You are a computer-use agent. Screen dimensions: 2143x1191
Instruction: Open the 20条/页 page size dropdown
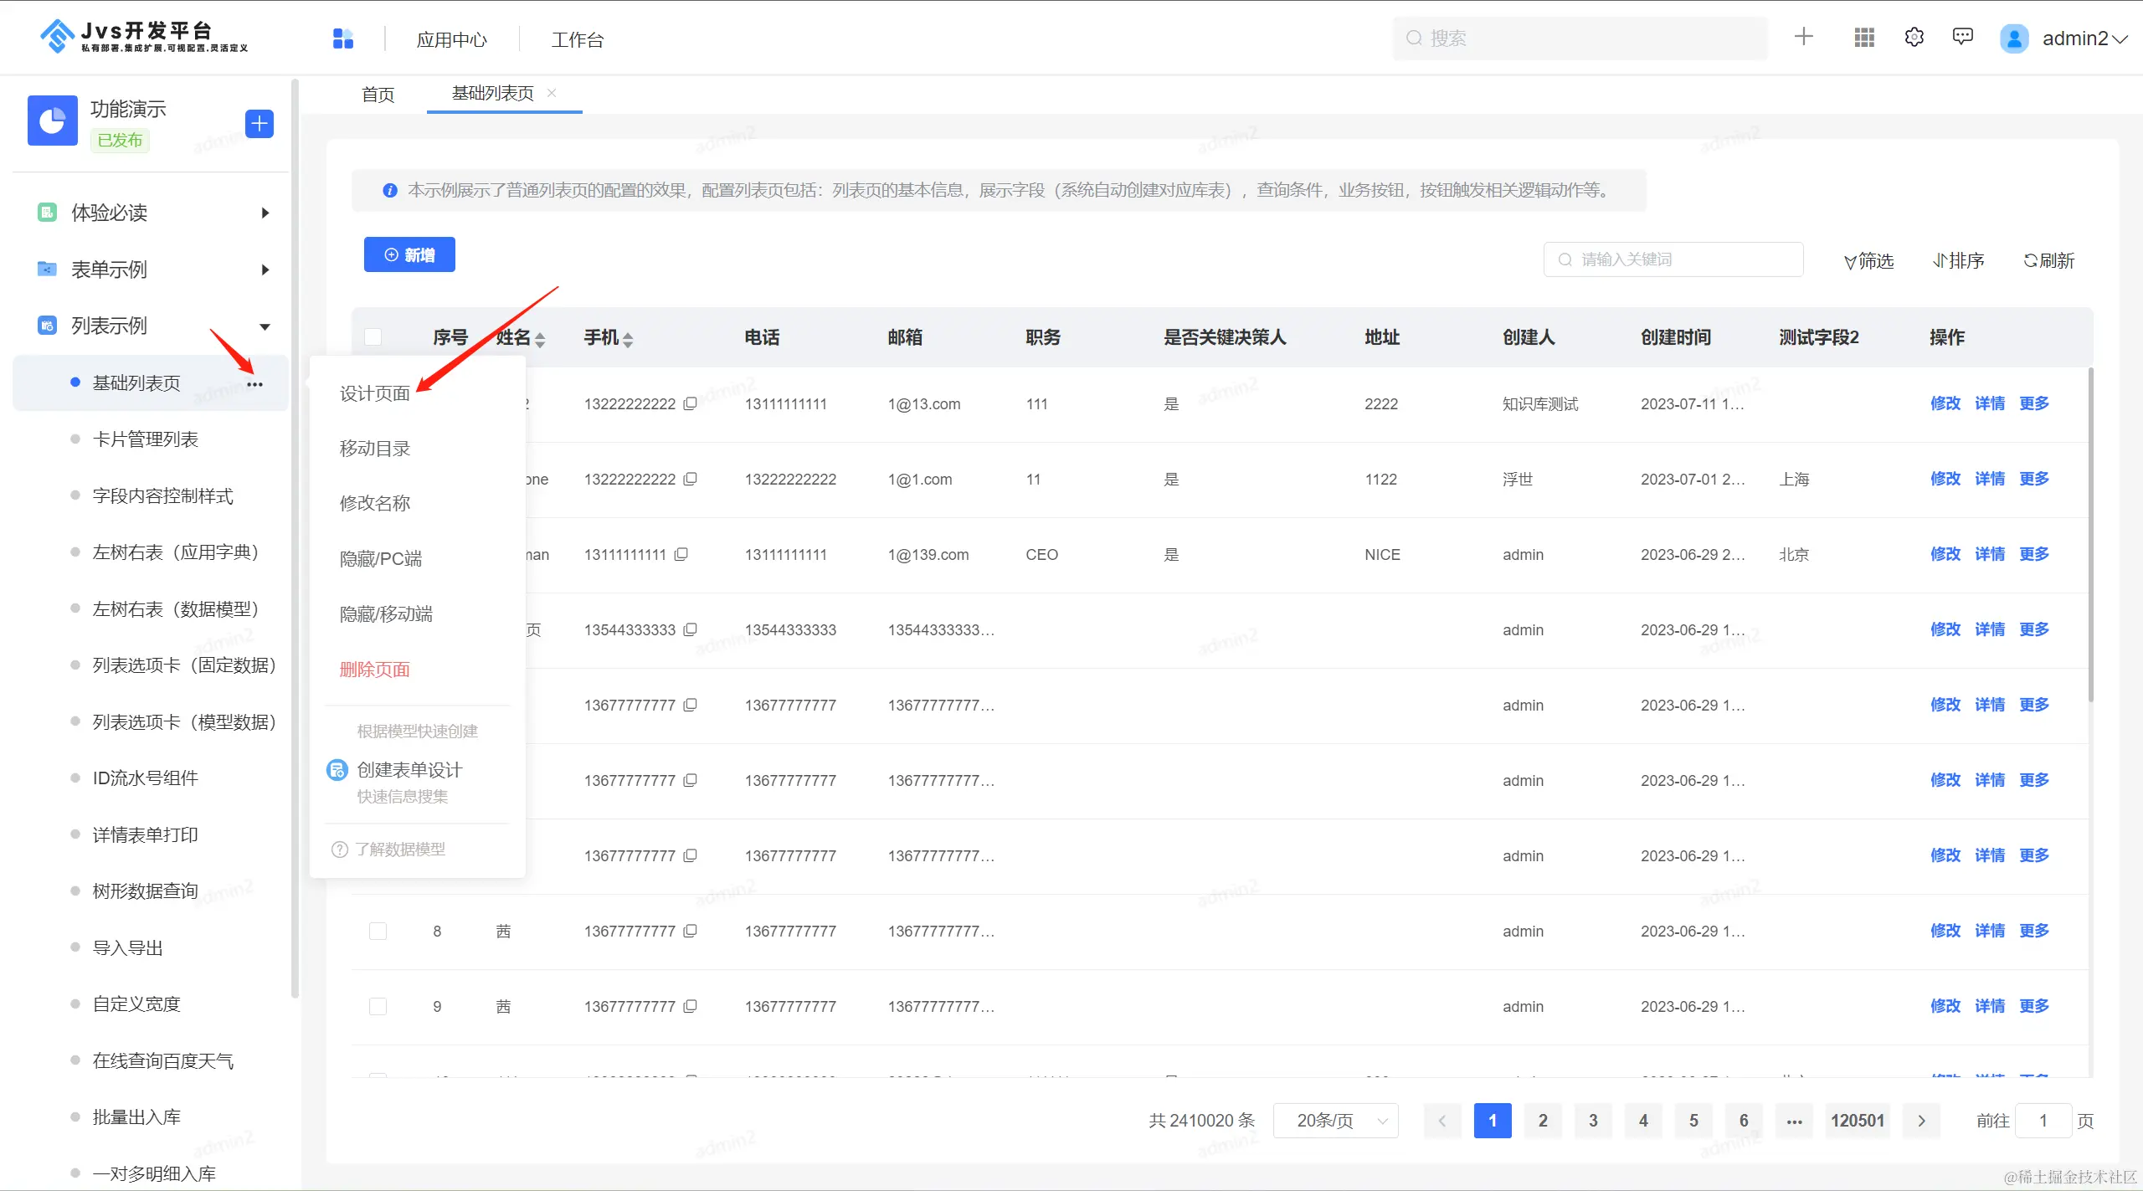[x=1335, y=1121]
